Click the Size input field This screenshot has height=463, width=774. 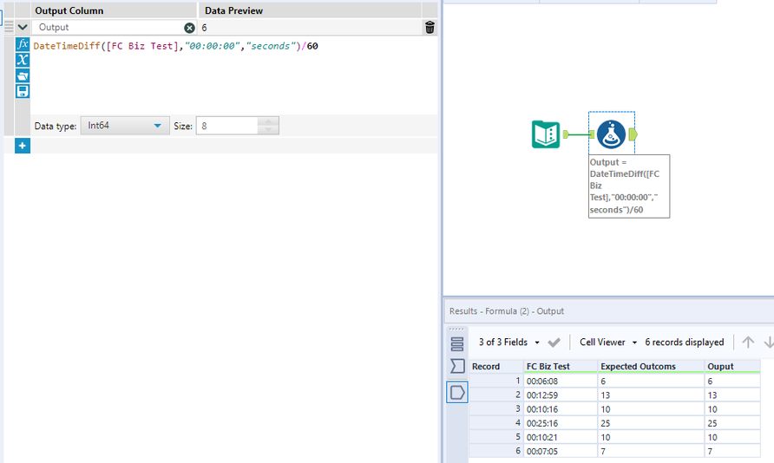(227, 126)
